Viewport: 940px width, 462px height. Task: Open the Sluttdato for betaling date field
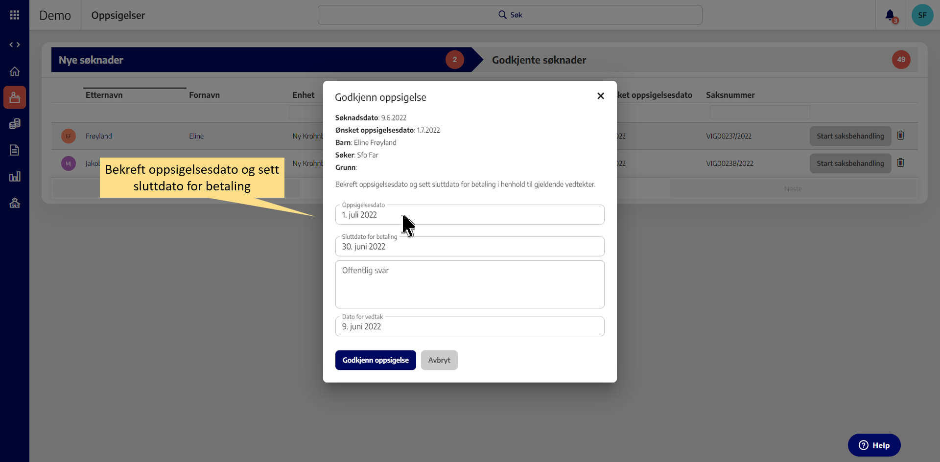(469, 247)
